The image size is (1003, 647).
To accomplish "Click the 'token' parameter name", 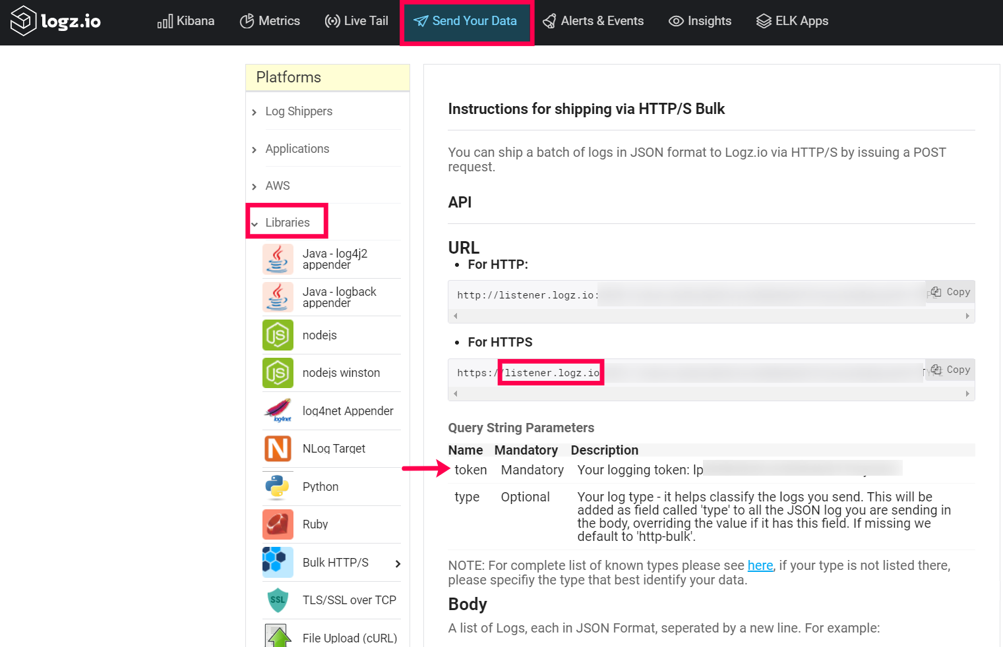I will 471,470.
